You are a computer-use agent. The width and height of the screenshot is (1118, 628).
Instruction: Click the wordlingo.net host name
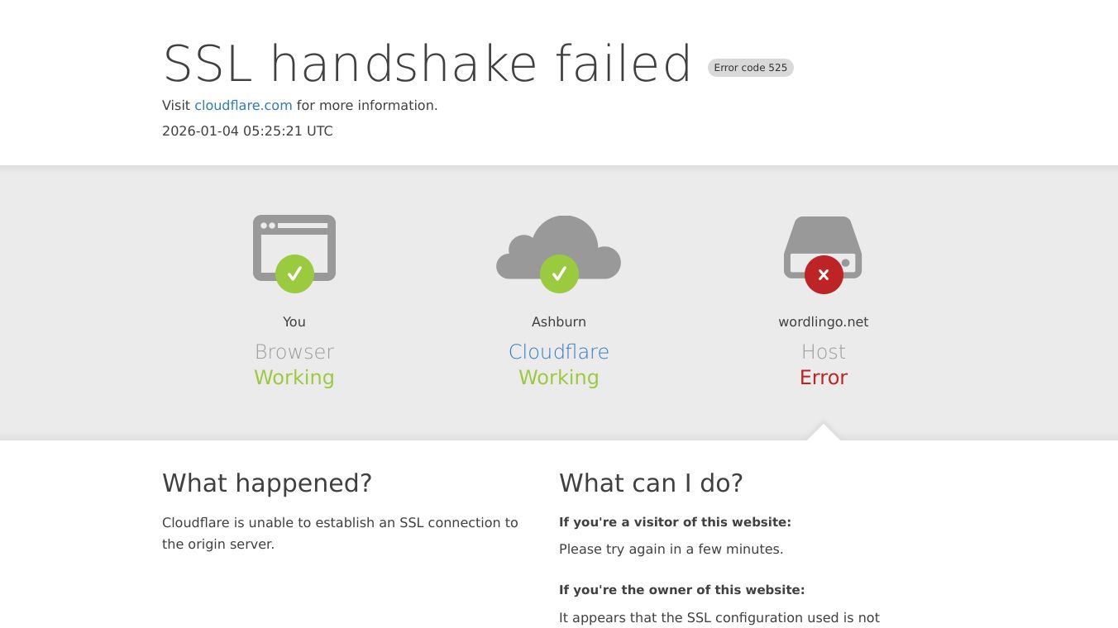824,322
